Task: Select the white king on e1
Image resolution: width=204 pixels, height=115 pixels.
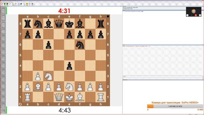Action: 69,97
